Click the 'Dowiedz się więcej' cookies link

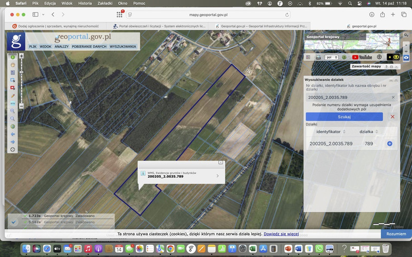pos(281,233)
